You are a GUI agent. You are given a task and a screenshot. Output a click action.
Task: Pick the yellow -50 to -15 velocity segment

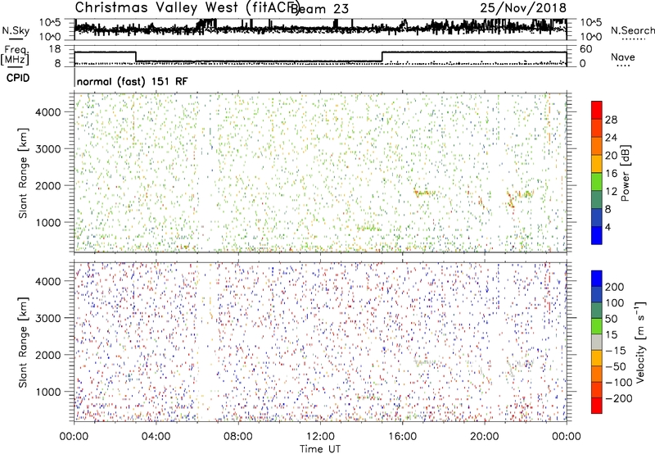coord(597,359)
